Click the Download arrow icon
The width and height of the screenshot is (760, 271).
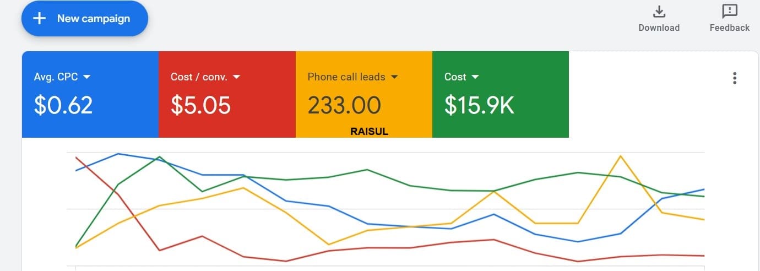point(659,12)
